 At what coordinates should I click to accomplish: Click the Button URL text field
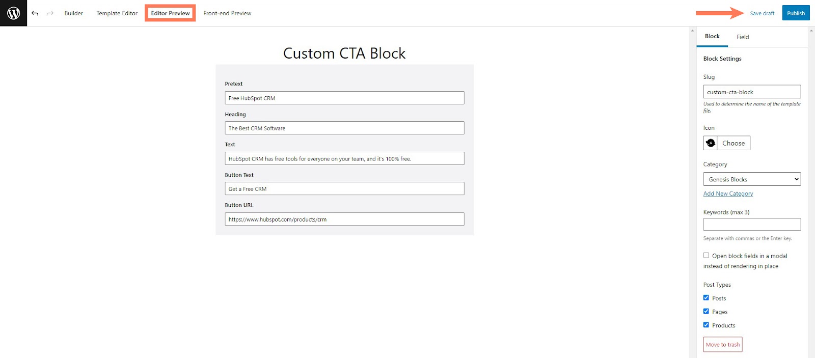[344, 219]
